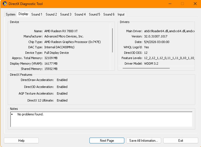Click the DirectDraw Acceleration 'Enabled' value

[x=62, y=80]
